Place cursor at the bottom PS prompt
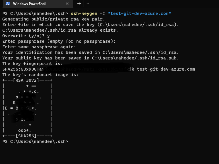The image size is (219, 164). tap(71, 141)
